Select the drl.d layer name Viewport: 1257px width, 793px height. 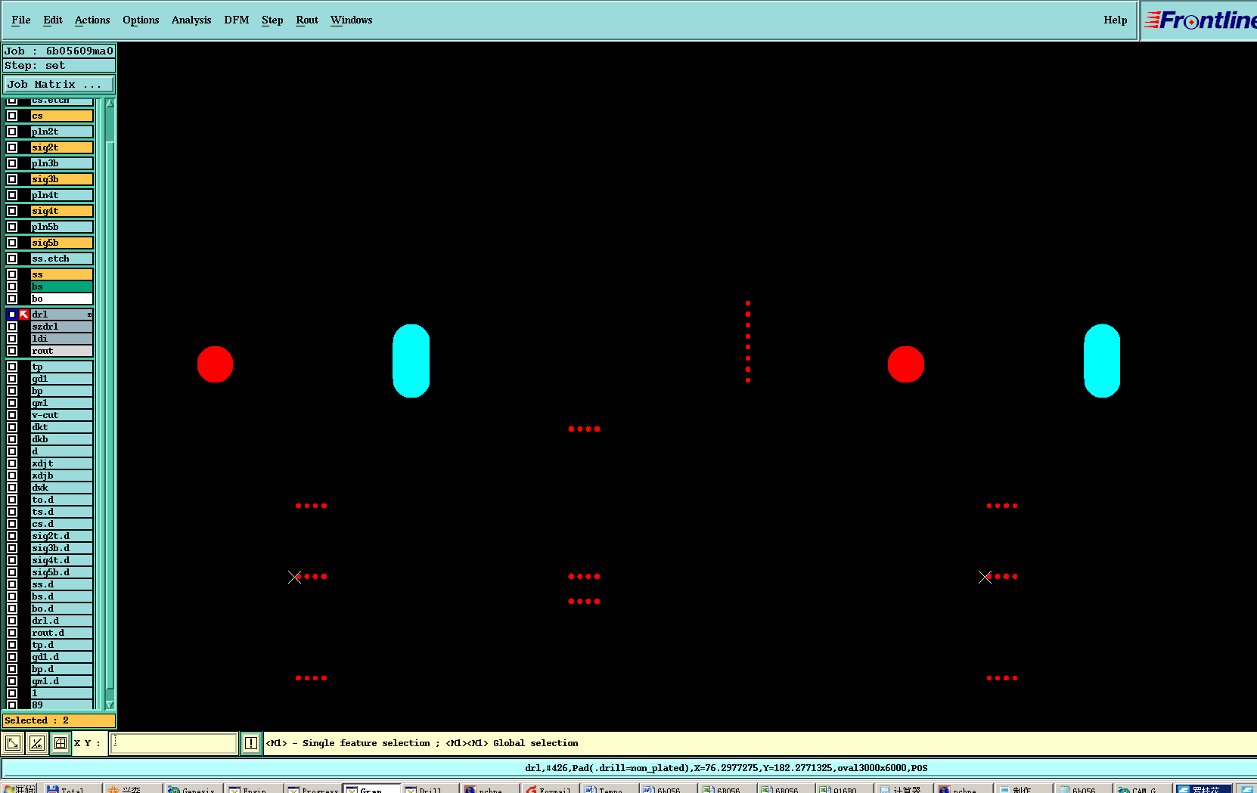(x=62, y=621)
